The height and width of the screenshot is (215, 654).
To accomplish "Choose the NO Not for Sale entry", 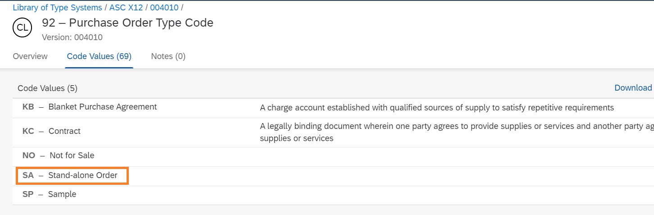I will click(x=59, y=156).
